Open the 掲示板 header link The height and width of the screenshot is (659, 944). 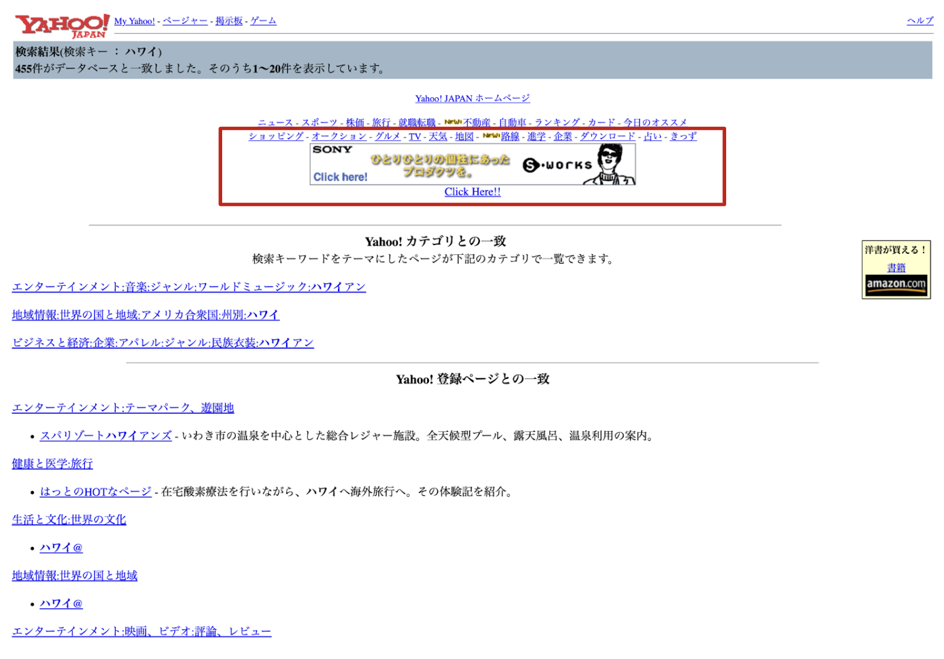(229, 21)
